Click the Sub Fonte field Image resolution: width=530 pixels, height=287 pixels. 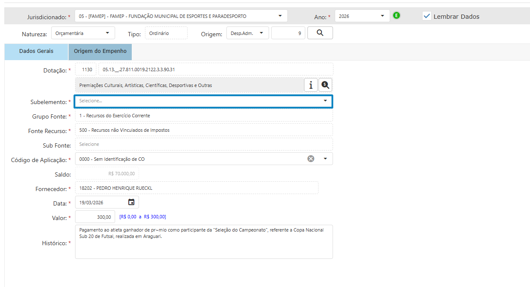tap(204, 144)
